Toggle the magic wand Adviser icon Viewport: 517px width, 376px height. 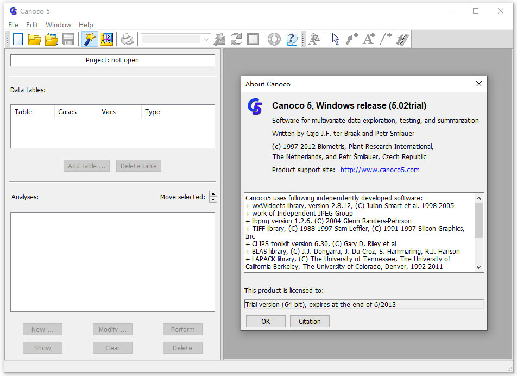(x=90, y=39)
